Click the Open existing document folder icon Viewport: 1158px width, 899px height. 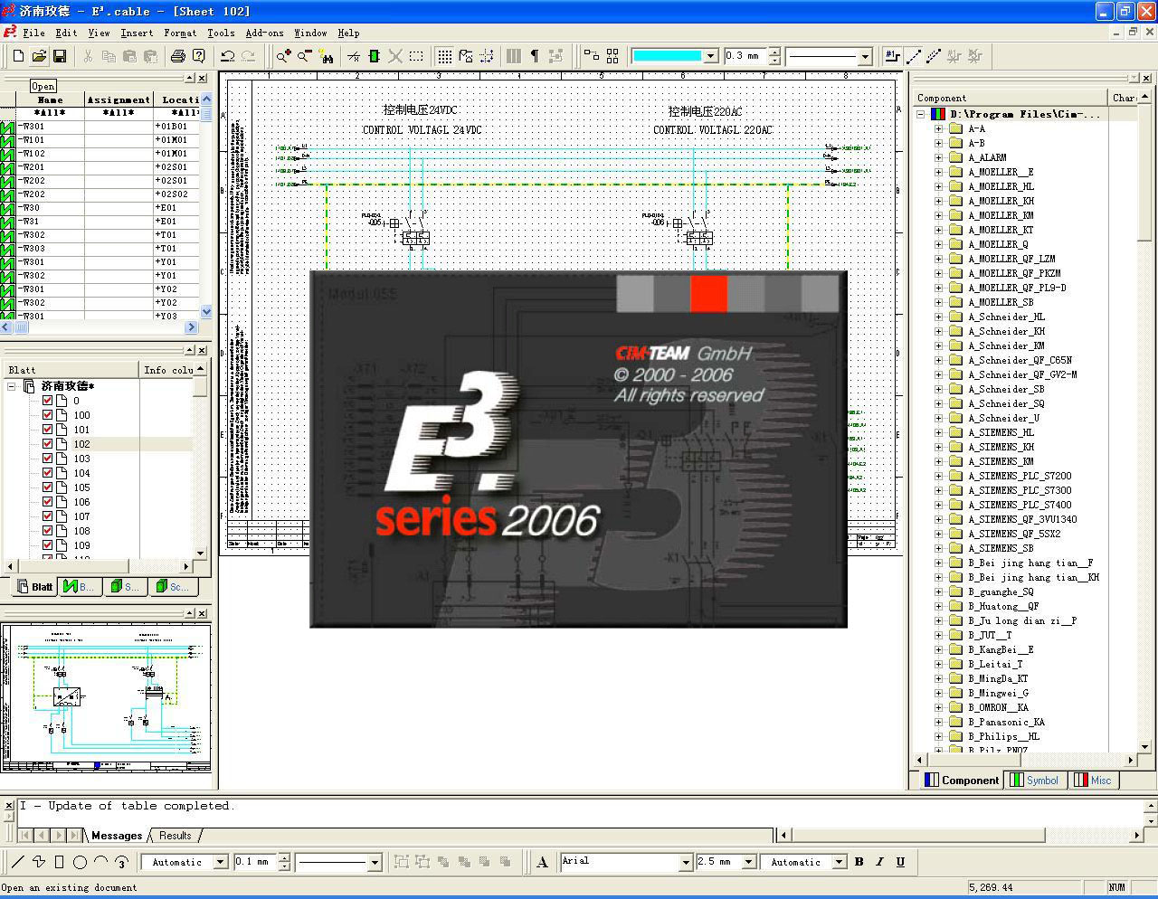point(39,56)
